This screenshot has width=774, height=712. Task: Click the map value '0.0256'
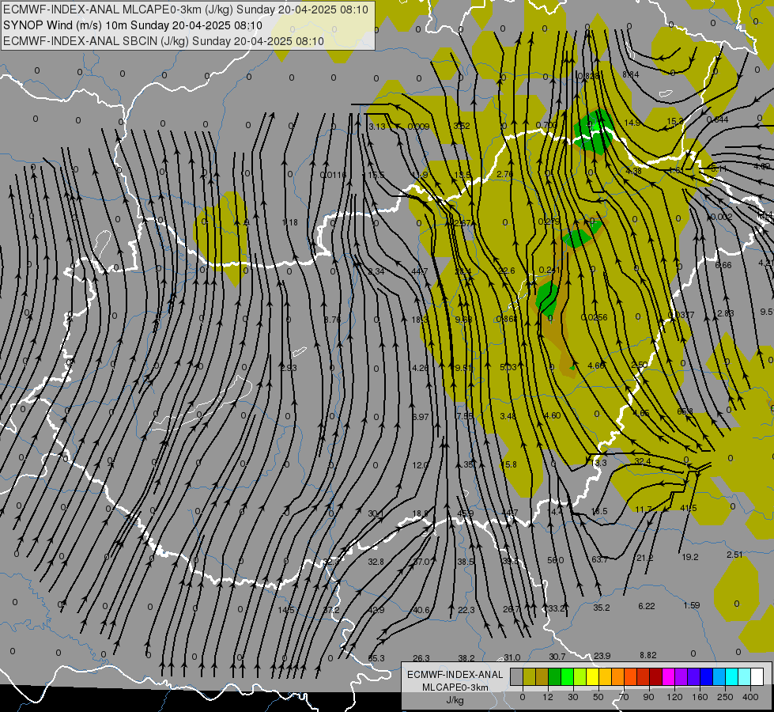click(595, 318)
